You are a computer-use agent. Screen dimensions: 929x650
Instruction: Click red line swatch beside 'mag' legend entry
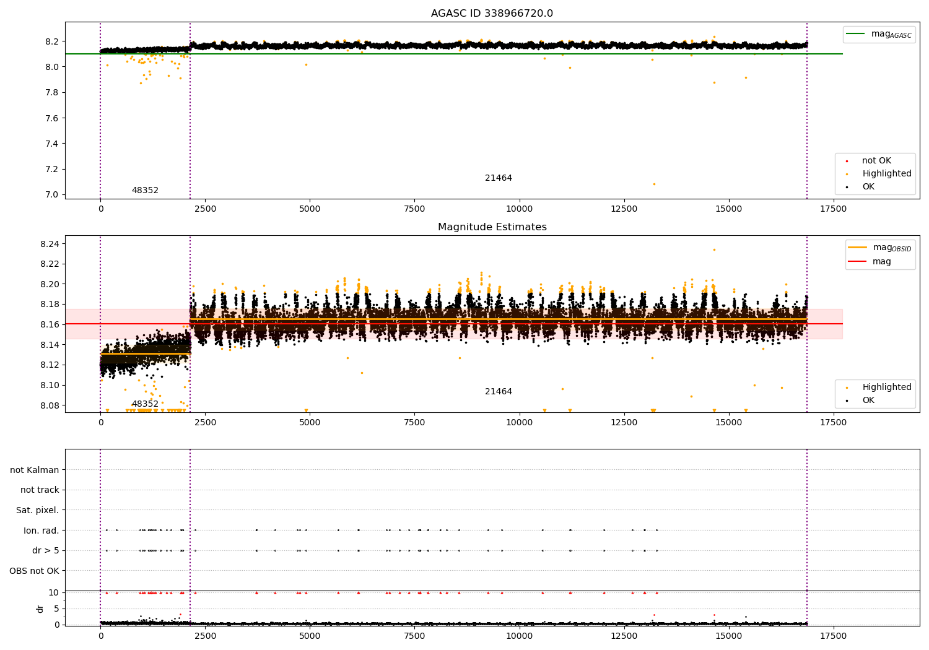(857, 262)
